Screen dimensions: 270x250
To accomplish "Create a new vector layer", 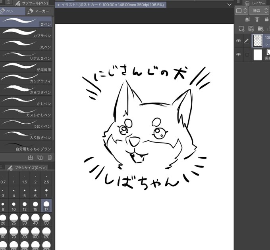I will pos(251,29).
